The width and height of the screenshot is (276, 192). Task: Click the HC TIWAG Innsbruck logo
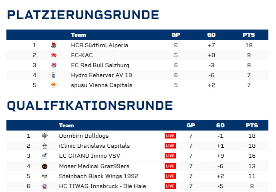coord(45,186)
